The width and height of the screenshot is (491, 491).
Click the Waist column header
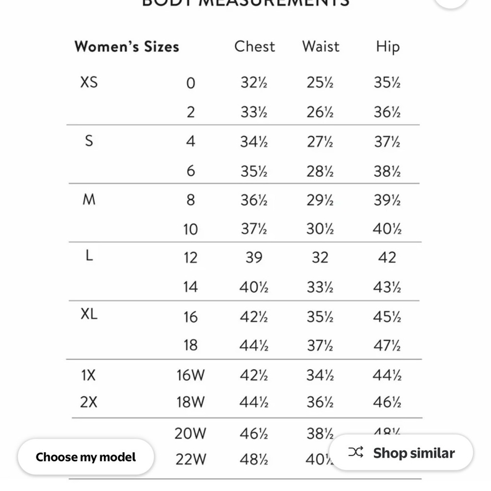[x=321, y=46]
